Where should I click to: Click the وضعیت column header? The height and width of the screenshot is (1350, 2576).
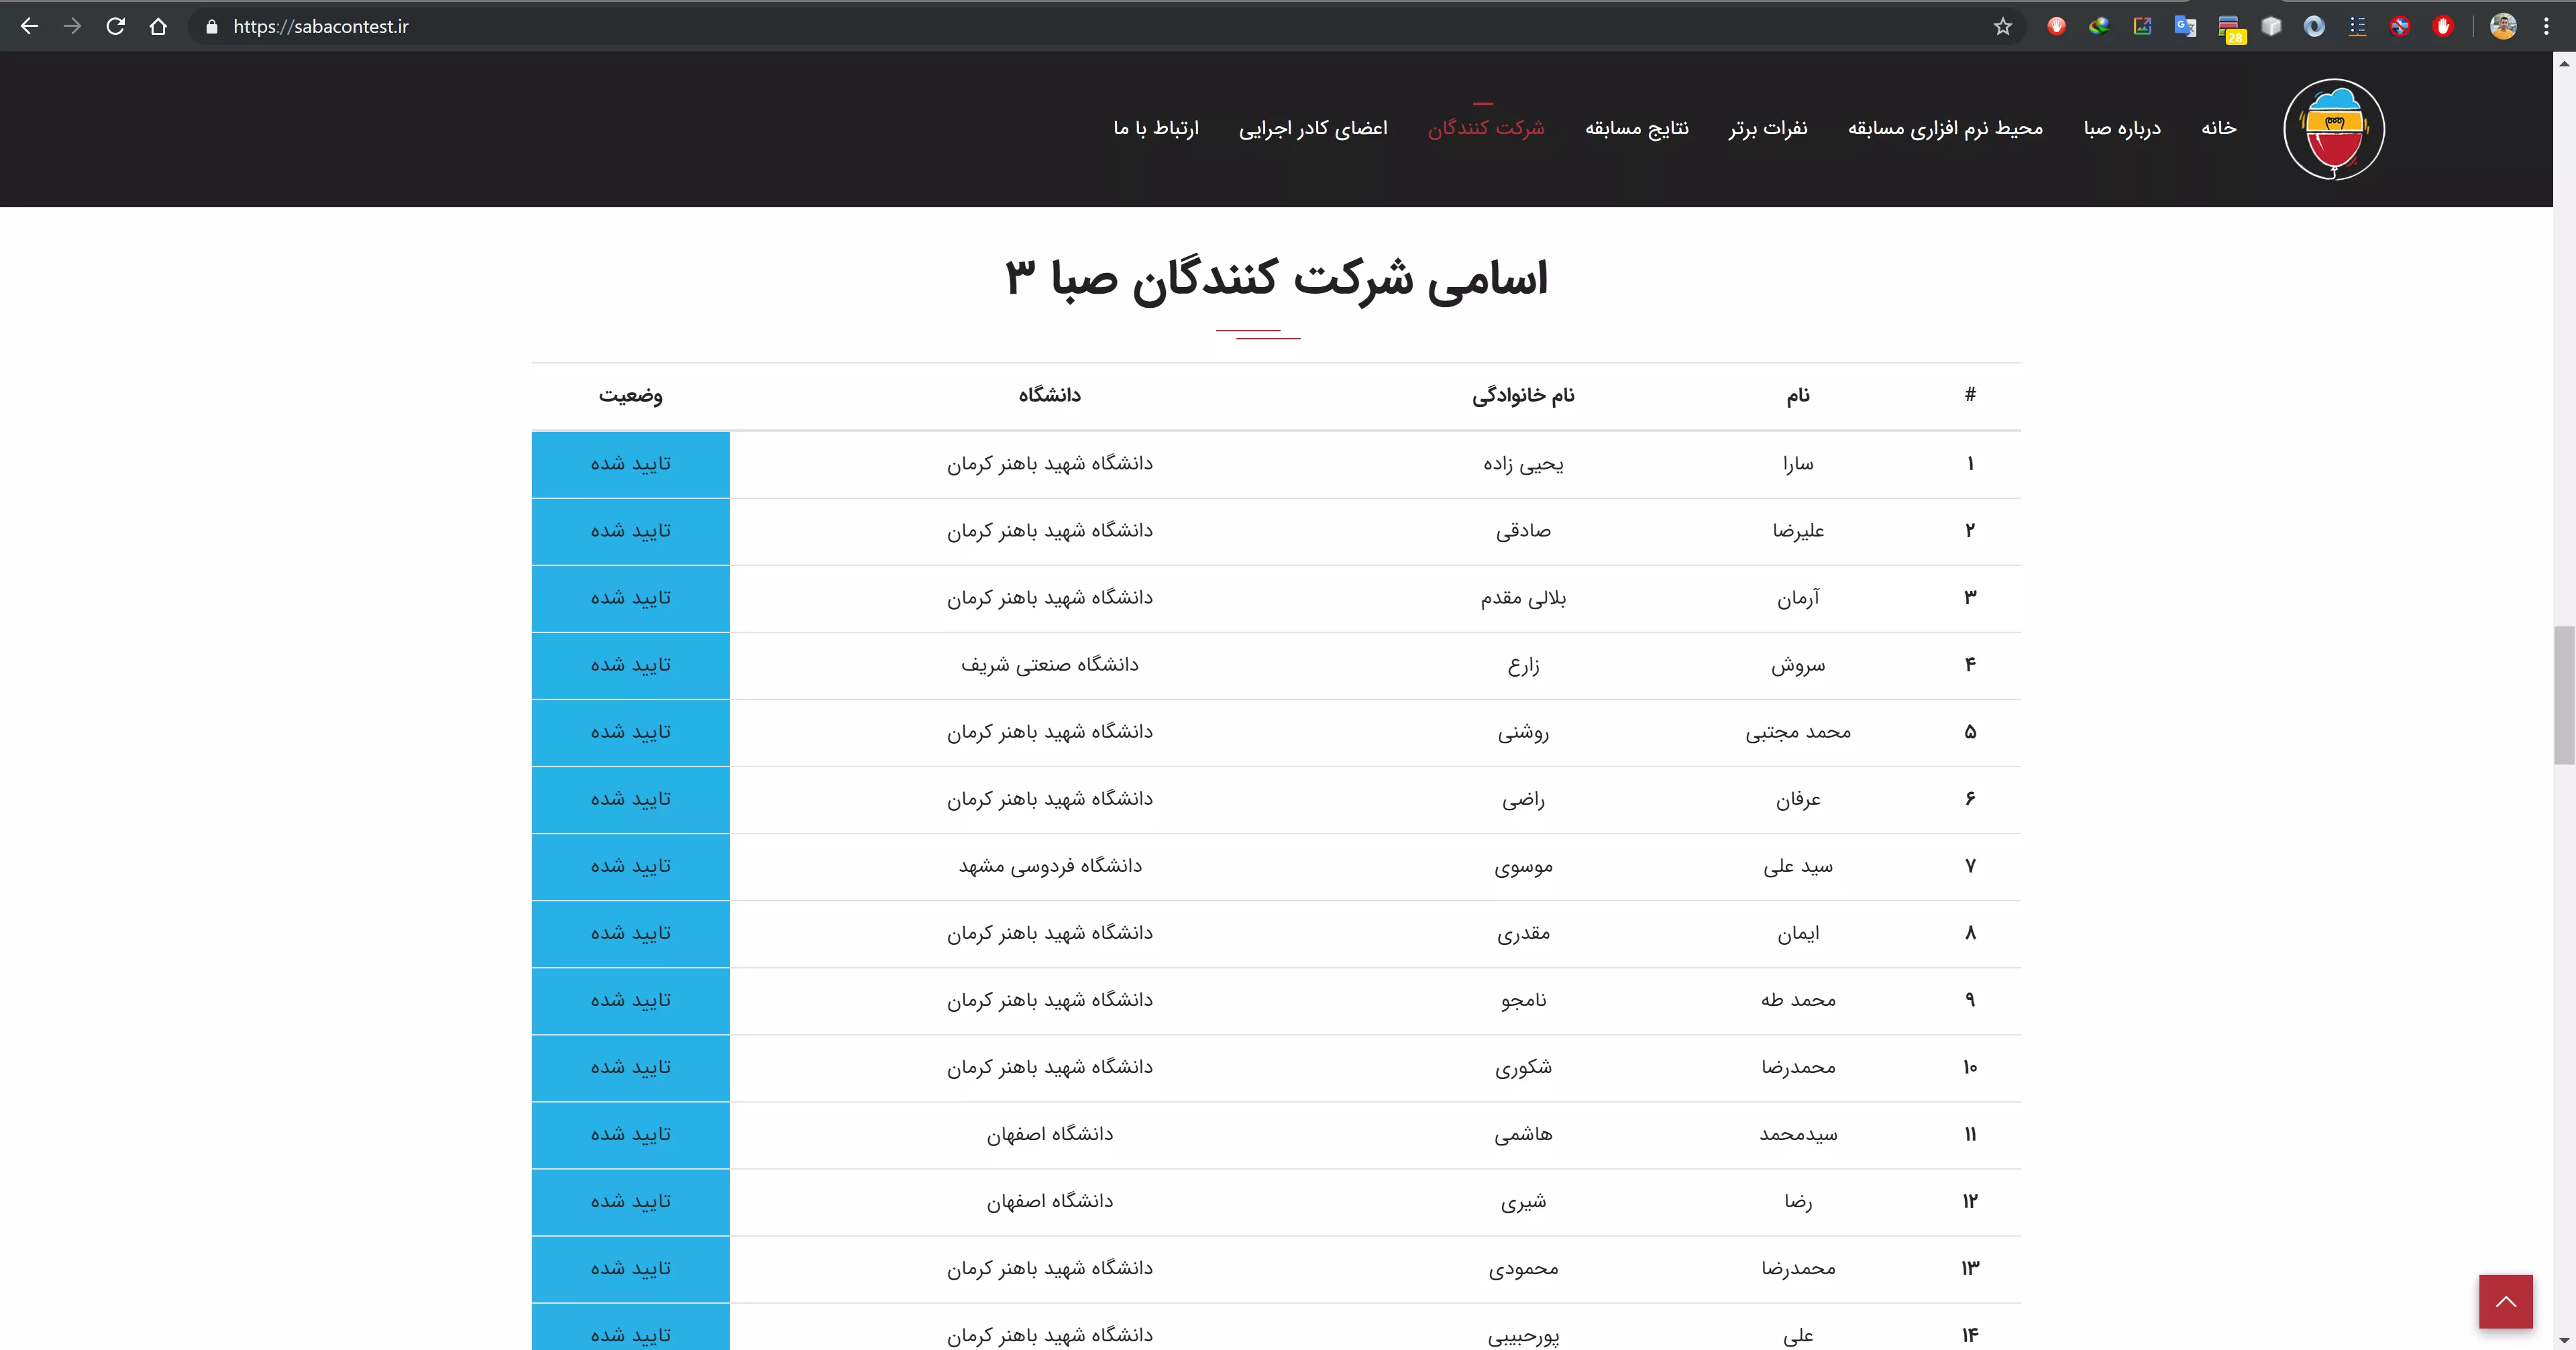(x=630, y=395)
